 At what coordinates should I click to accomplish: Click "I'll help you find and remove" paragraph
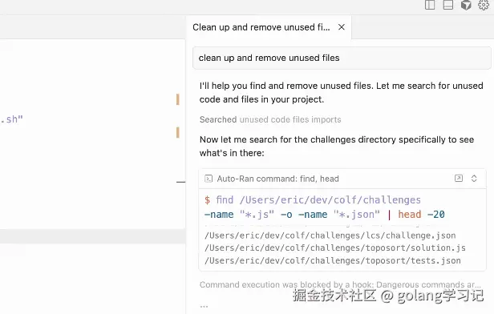(x=341, y=92)
